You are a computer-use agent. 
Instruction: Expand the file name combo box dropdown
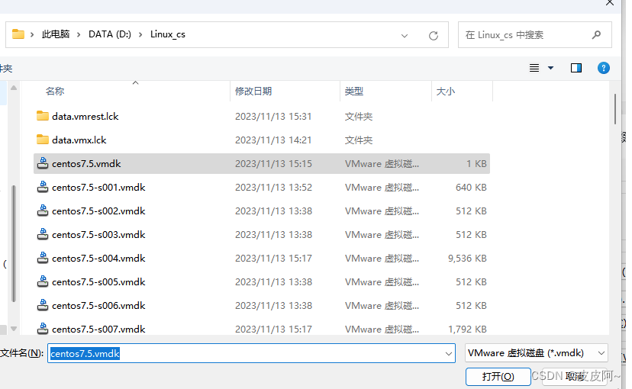(x=448, y=354)
